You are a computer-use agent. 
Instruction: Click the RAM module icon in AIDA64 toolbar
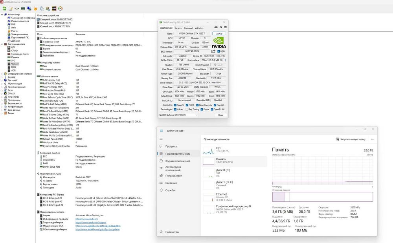[23, 9]
